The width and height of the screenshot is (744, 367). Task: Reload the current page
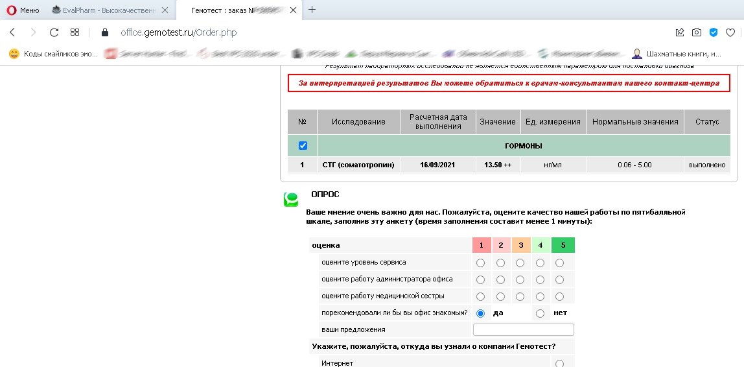click(54, 32)
